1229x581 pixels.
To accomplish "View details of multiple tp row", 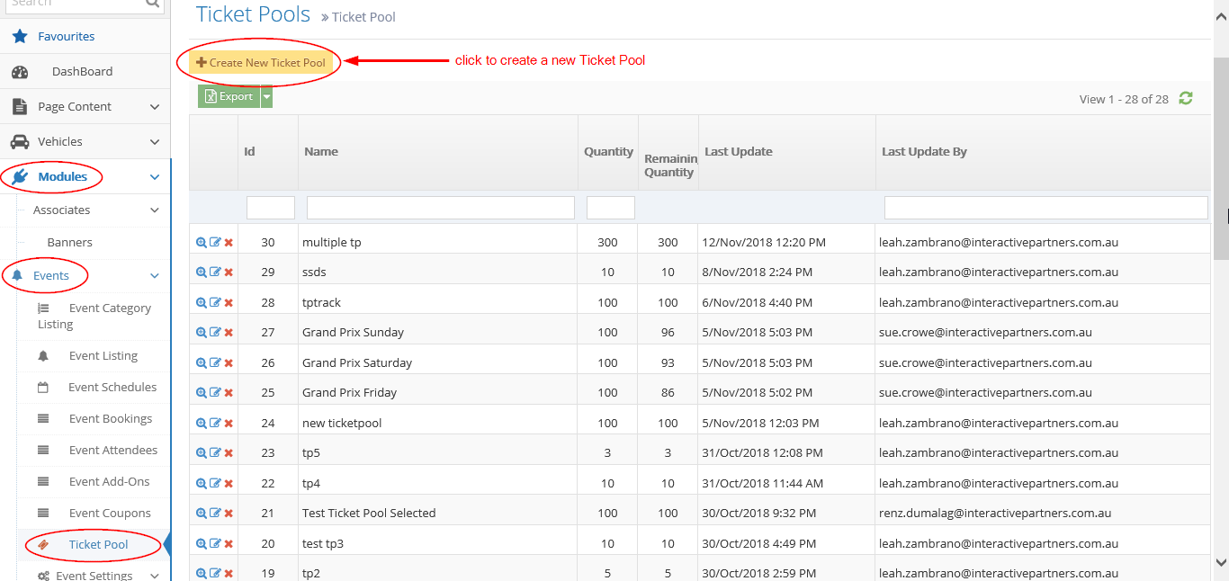I will (202, 243).
